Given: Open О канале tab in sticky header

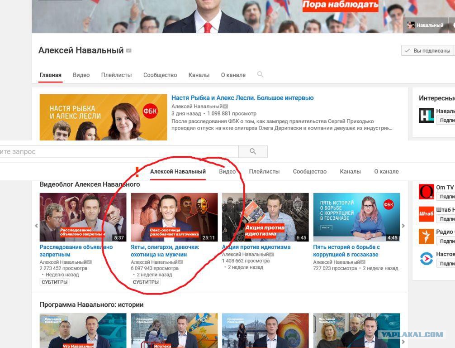Looking at the screenshot, I should pyautogui.click(x=386, y=172).
